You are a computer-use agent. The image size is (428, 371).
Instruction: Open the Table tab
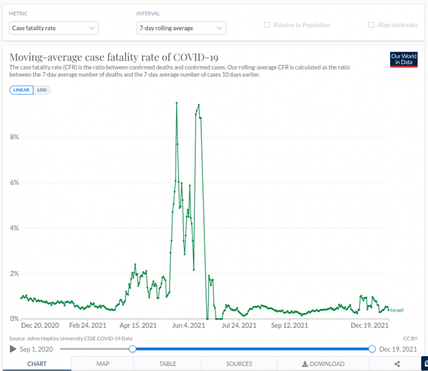tap(168, 364)
